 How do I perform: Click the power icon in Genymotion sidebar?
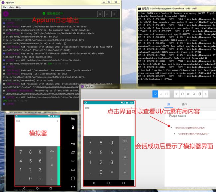[73, 178]
